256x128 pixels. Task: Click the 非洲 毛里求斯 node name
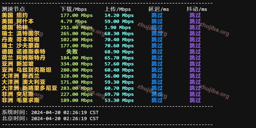click(x=21, y=100)
